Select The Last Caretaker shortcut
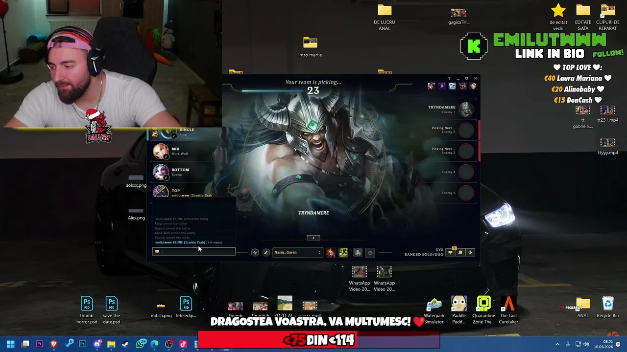Screen dimensions: 627x352 pos(508,310)
